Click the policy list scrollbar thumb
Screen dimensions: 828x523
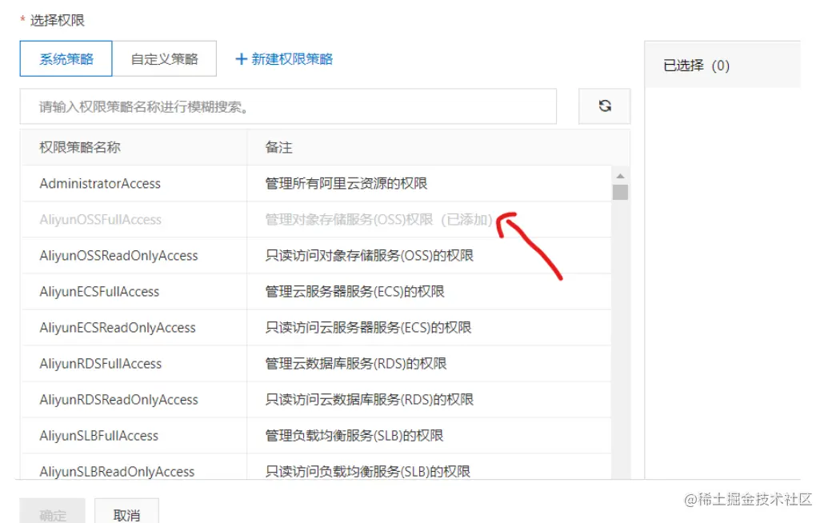tap(621, 192)
